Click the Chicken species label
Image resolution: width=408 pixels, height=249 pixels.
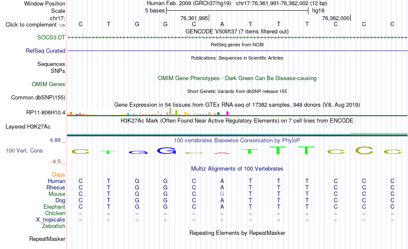(x=55, y=213)
